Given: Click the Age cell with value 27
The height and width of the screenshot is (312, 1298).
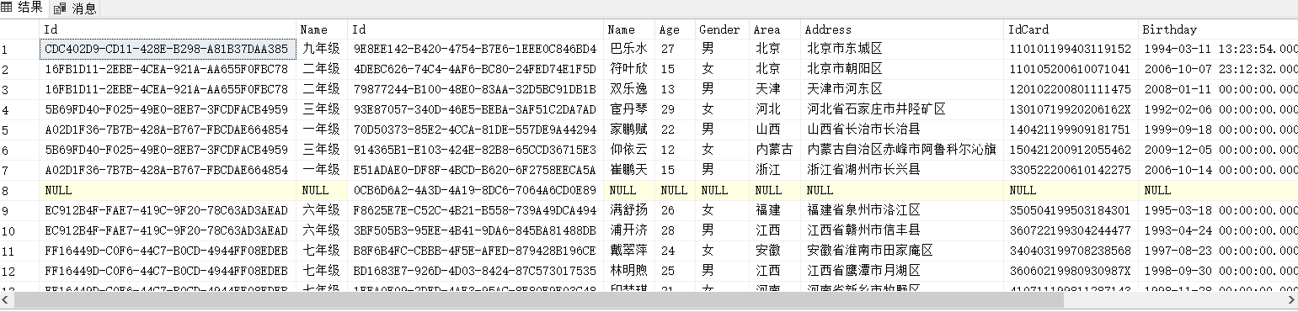Looking at the screenshot, I should coord(675,50).
